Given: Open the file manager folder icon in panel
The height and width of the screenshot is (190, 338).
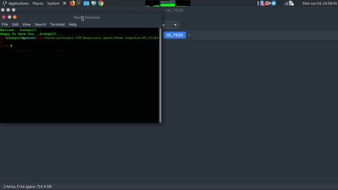Looking at the screenshot, I should click(86, 4).
